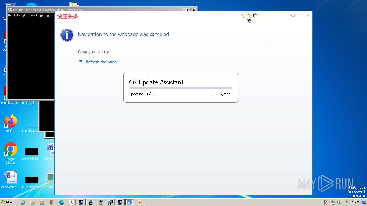367x206 pixels.
Task: Select the russianpare desktop file
Action: click(x=32, y=182)
